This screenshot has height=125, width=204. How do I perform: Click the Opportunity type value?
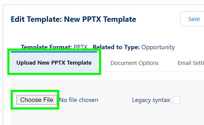[x=158, y=47]
